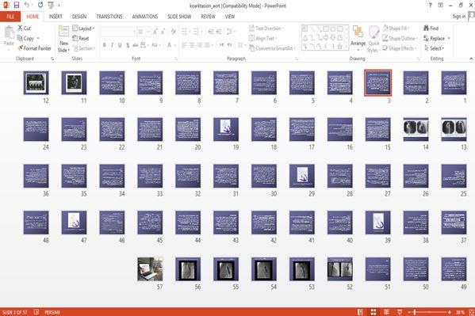Select the Format Painter tool
Image resolution: width=475 pixels, height=316 pixels.
point(34,48)
